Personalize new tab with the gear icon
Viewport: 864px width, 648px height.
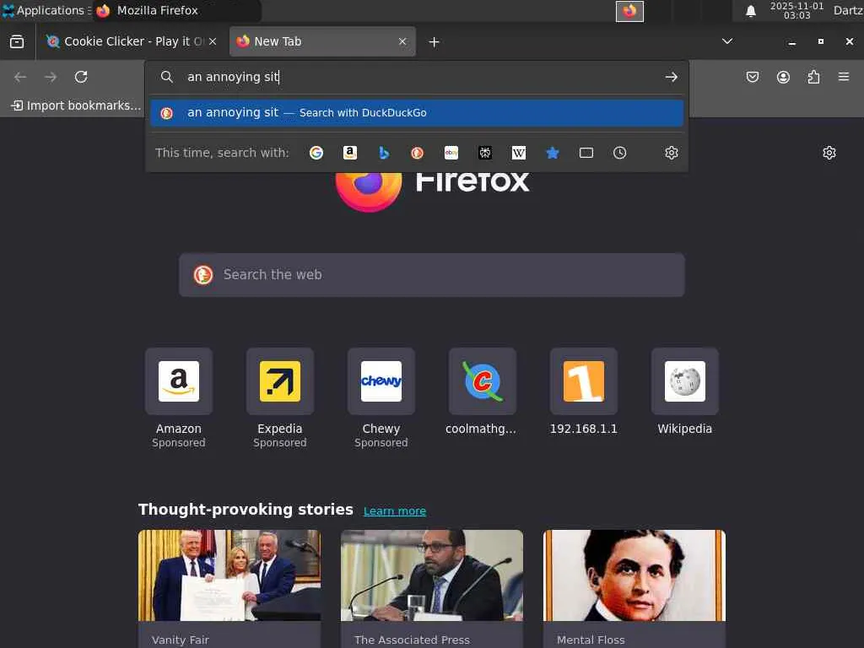pos(829,153)
